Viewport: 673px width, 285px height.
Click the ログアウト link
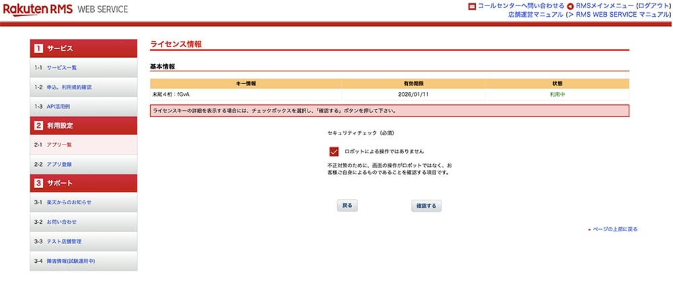click(651, 5)
